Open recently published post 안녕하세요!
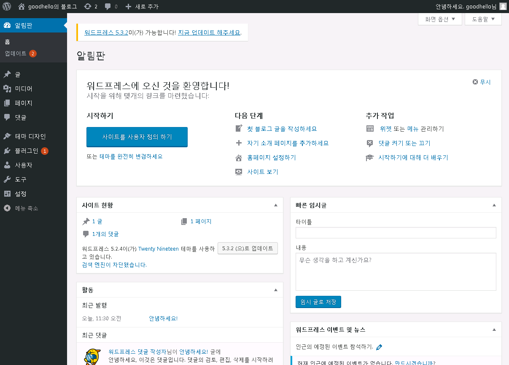The image size is (509, 365). pos(163,319)
